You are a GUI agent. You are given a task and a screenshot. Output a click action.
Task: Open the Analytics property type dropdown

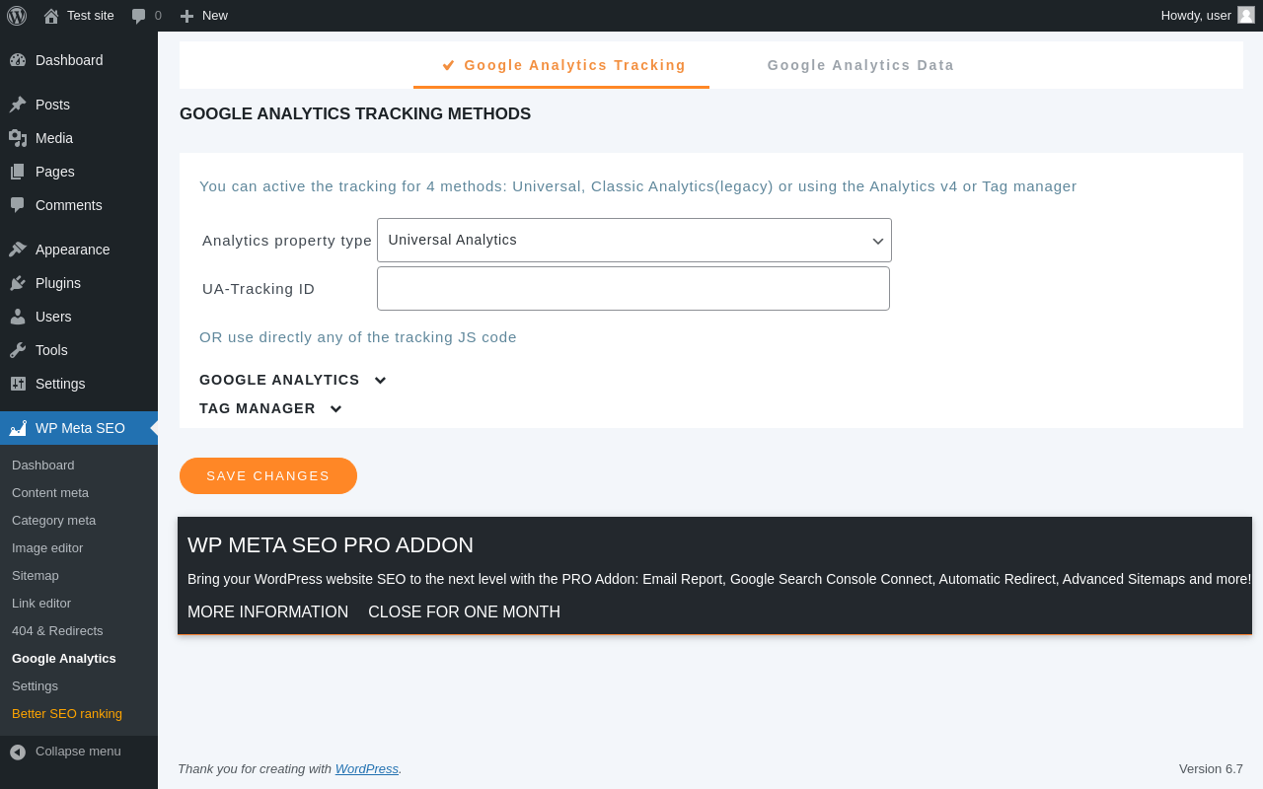pyautogui.click(x=634, y=240)
